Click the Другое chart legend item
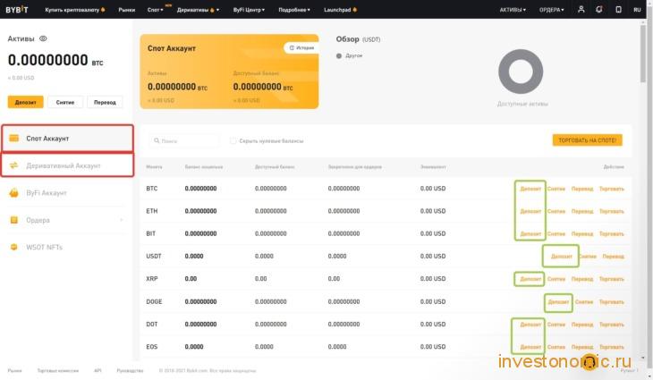Screen dimensions: 653x380 click(350, 55)
